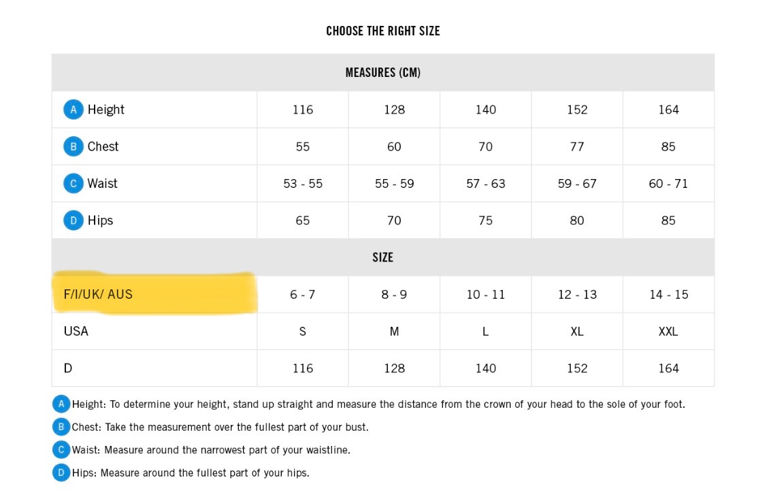Click the C icon in the Waist instructions below the table
Image resolution: width=771 pixels, height=499 pixels.
61,450
